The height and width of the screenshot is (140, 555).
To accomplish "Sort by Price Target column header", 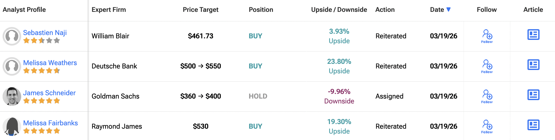I will (x=201, y=10).
